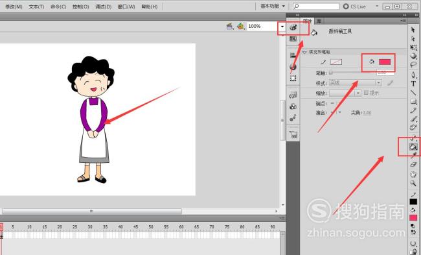Open the Components panel icon
This screenshot has width=421, height=255.
point(293,106)
